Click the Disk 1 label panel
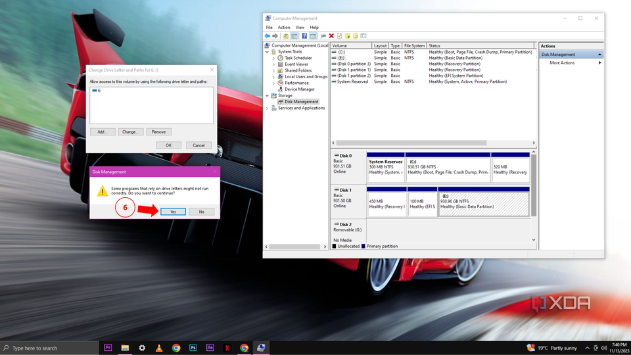631x355 pixels. point(348,201)
